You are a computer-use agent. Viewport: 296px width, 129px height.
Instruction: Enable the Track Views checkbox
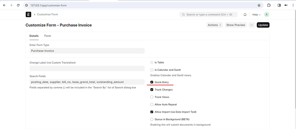point(152,97)
